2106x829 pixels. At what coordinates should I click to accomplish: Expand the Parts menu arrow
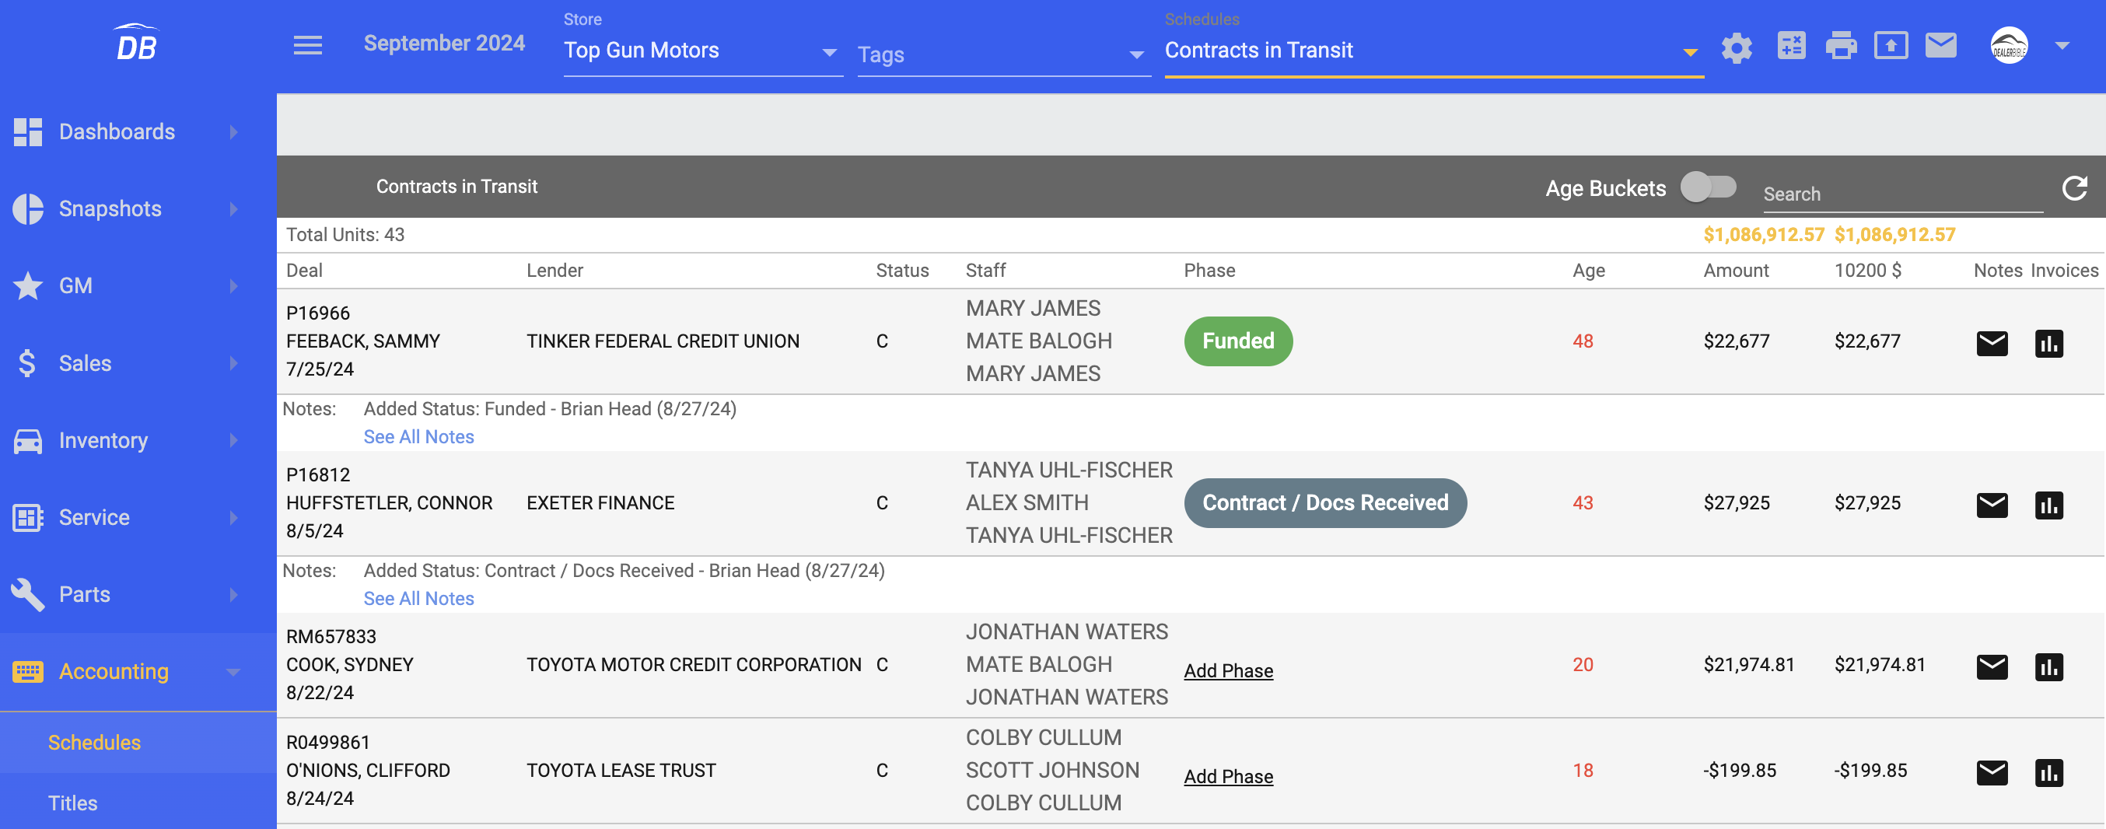(234, 594)
